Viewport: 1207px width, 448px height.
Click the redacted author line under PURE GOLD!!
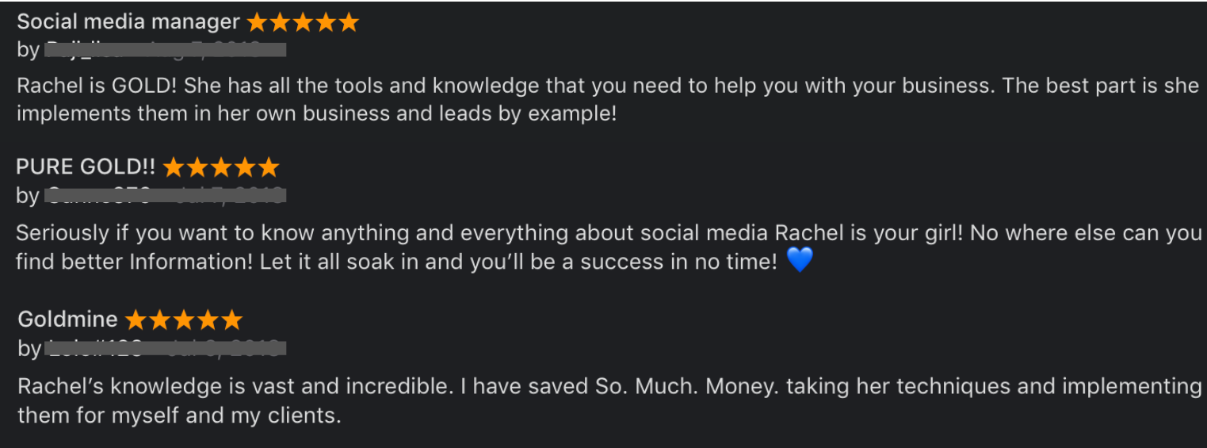[x=151, y=195]
